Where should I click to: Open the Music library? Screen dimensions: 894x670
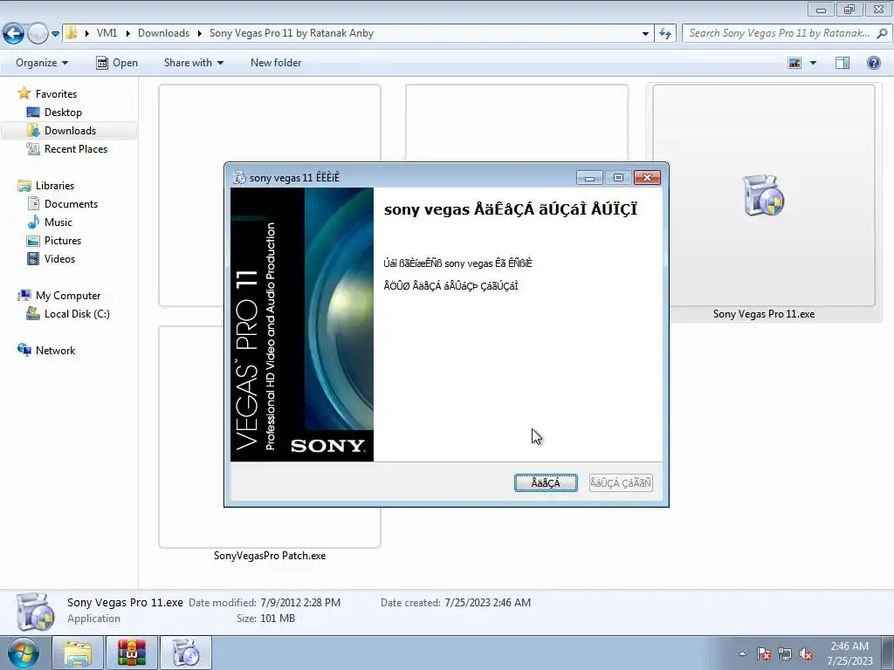coord(58,222)
